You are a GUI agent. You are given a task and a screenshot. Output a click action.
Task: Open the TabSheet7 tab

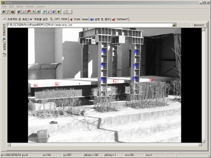120,19
